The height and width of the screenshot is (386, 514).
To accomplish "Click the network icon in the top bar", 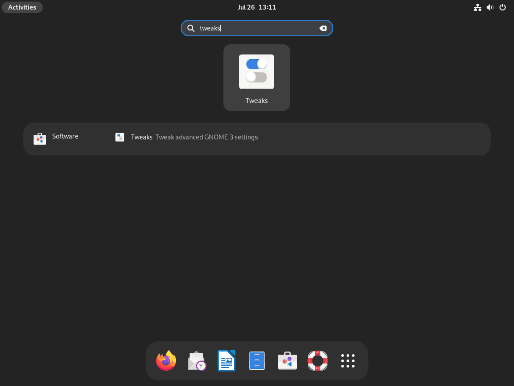I will point(477,7).
